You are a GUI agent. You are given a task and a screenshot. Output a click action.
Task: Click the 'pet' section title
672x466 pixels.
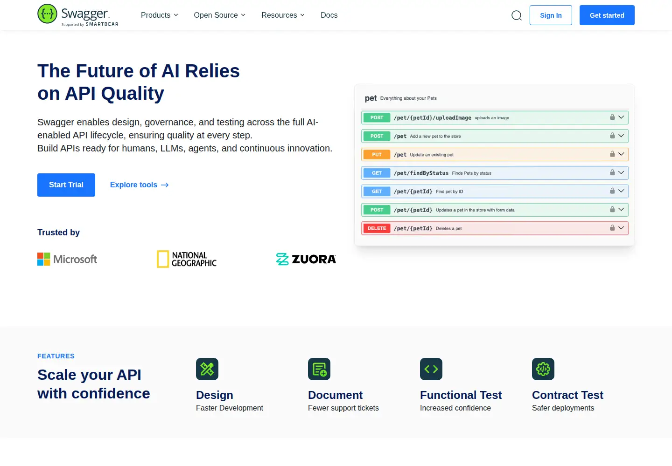click(371, 98)
